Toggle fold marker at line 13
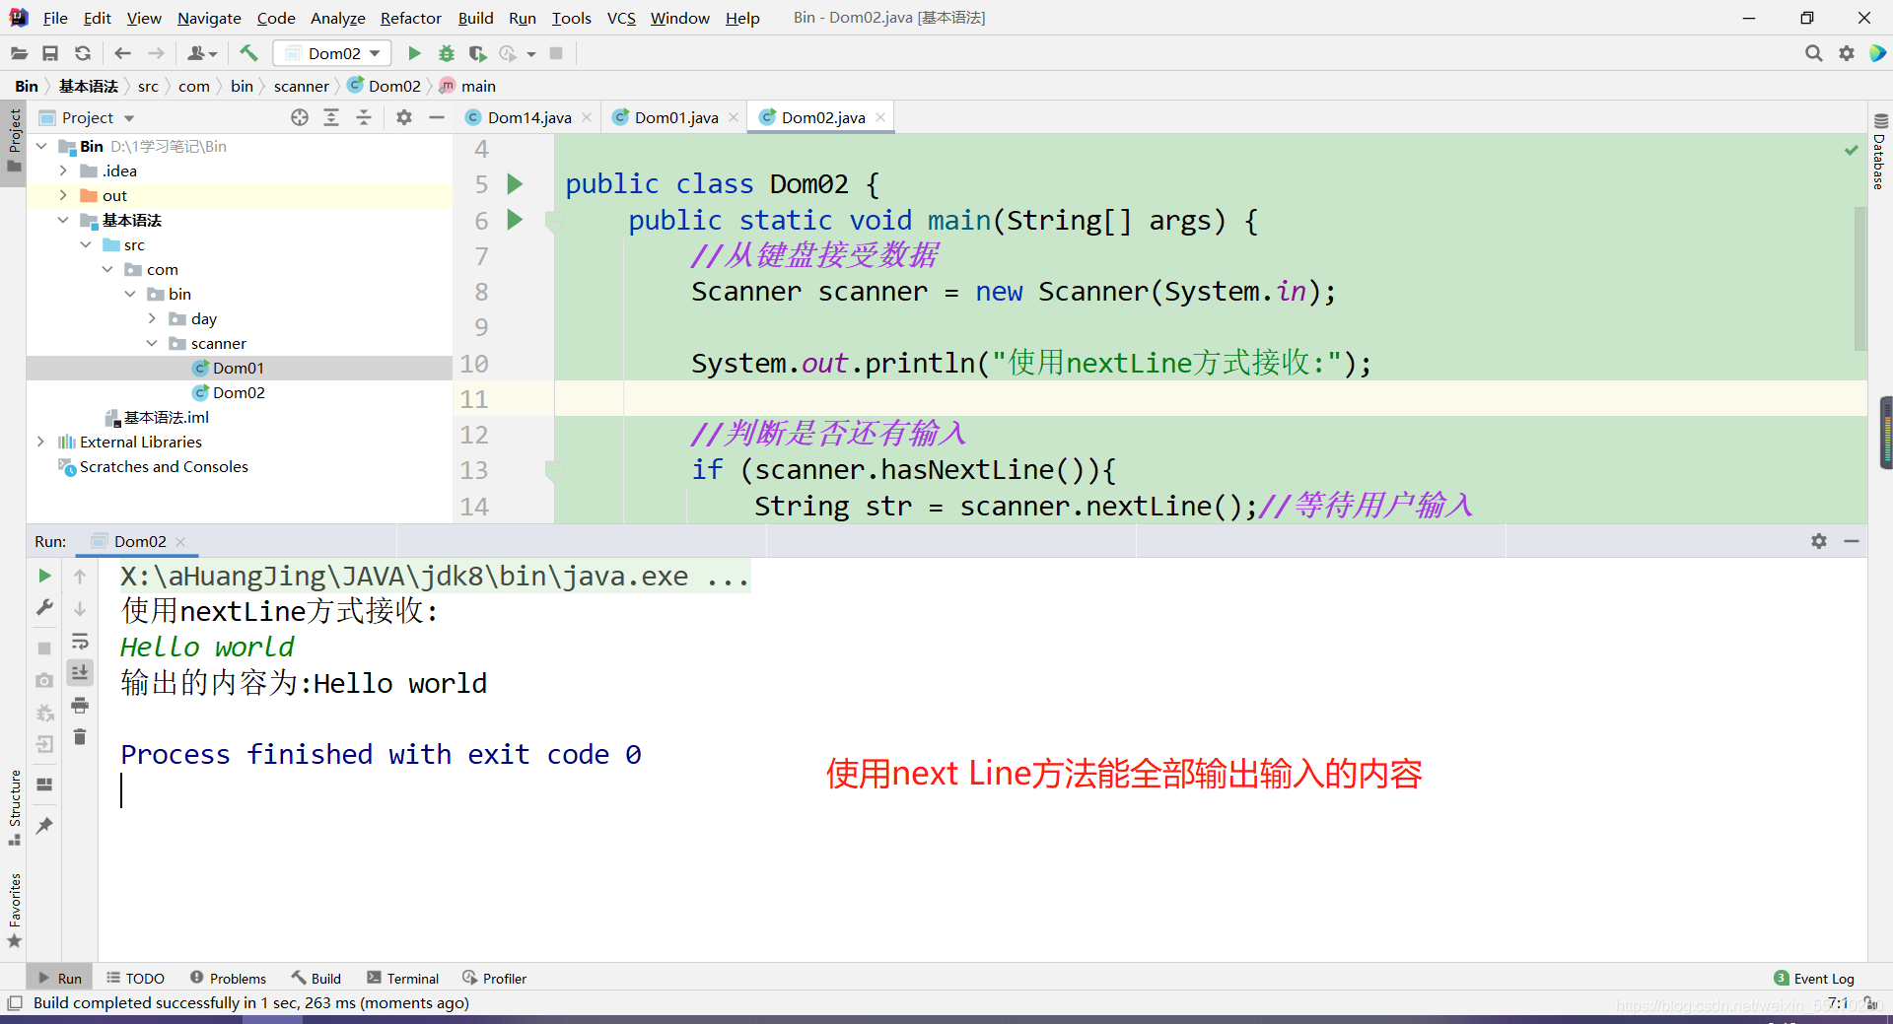1893x1024 pixels. (x=554, y=470)
